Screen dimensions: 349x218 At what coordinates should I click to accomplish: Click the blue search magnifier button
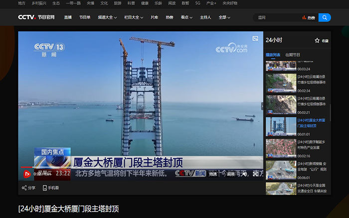pyautogui.click(x=325, y=17)
